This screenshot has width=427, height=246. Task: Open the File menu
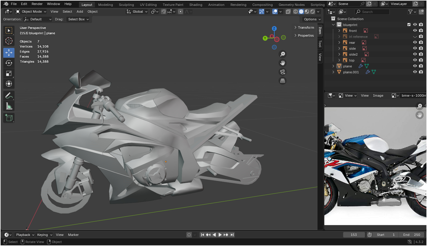click(14, 4)
